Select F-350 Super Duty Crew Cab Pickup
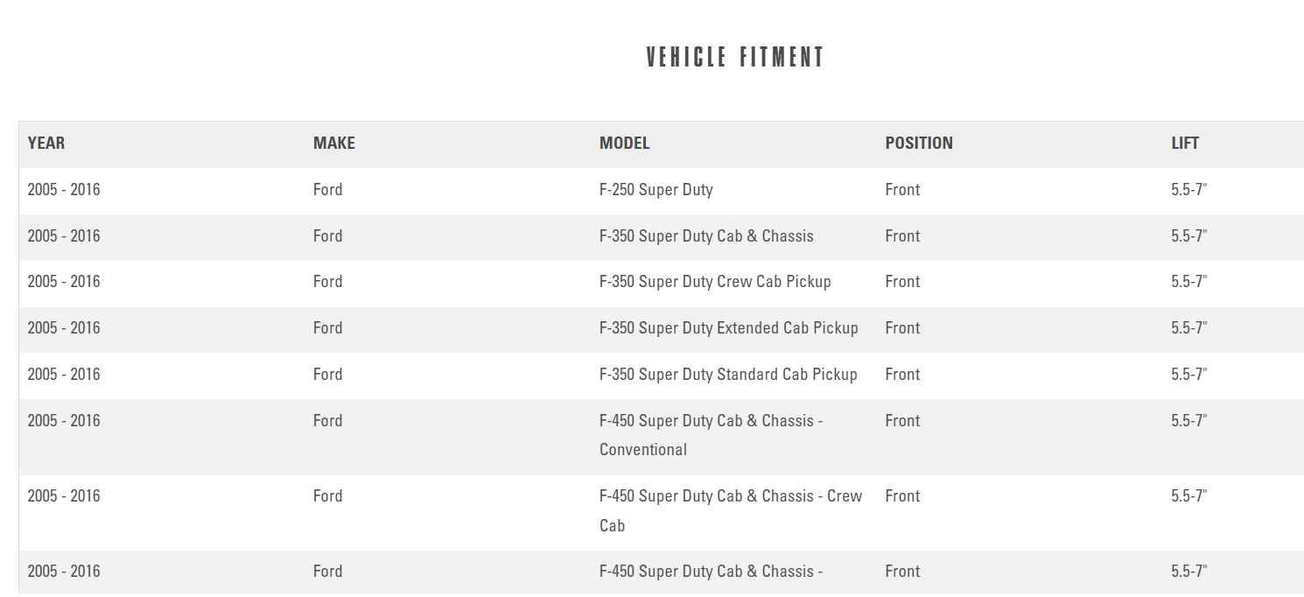Screen dimensions: 1304x597 click(x=715, y=282)
